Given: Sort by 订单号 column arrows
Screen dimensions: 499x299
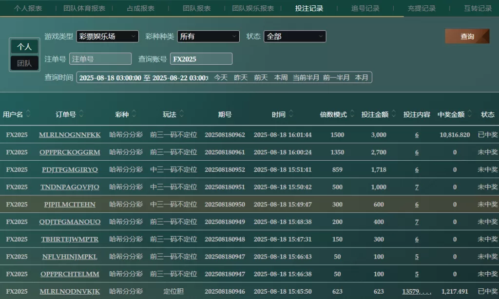Looking at the screenshot, I should pyautogui.click(x=81, y=113).
